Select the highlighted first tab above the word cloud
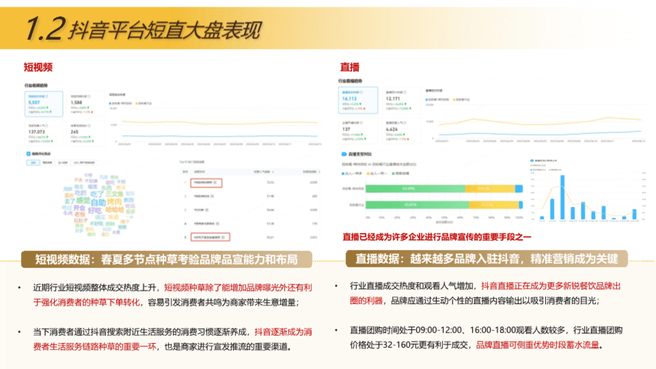The image size is (656, 369). [x=33, y=163]
